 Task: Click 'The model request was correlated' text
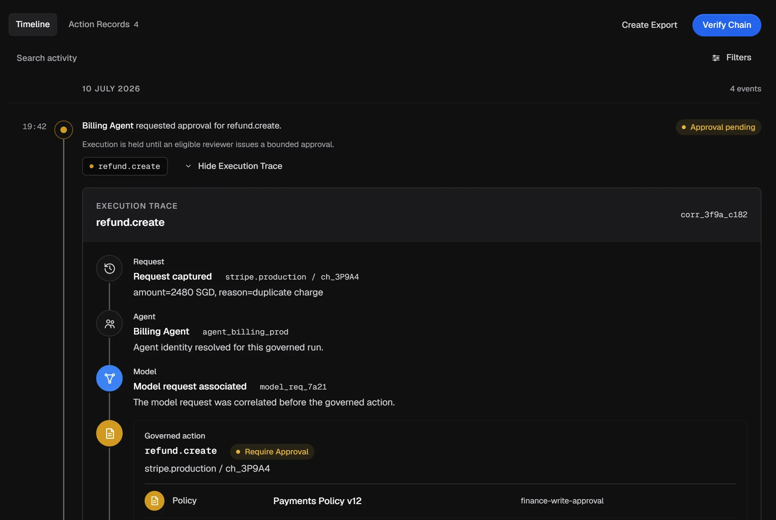[x=264, y=402]
